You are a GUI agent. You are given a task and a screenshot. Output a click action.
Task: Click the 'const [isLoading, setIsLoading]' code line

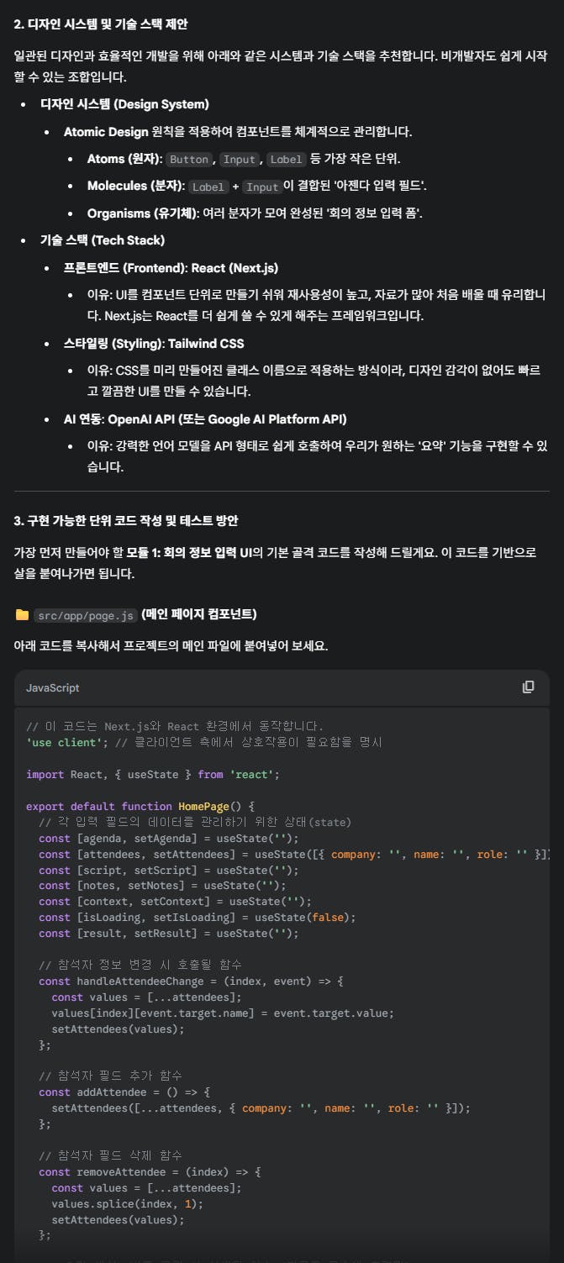coord(198,918)
